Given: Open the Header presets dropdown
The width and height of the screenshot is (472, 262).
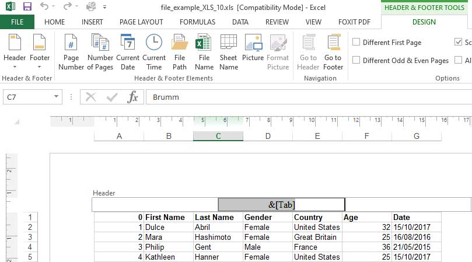Looking at the screenshot, I should click(x=15, y=67).
